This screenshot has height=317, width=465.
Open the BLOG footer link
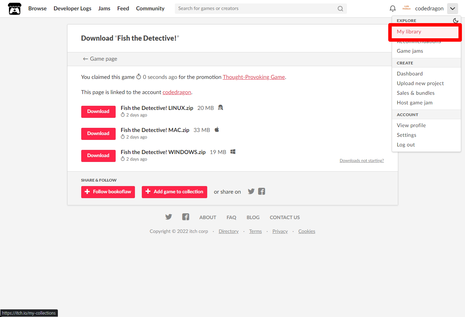tap(253, 217)
